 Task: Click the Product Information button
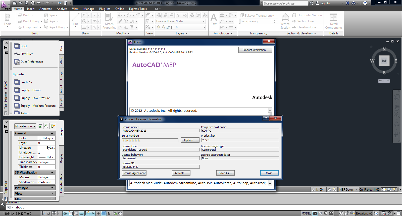click(255, 50)
